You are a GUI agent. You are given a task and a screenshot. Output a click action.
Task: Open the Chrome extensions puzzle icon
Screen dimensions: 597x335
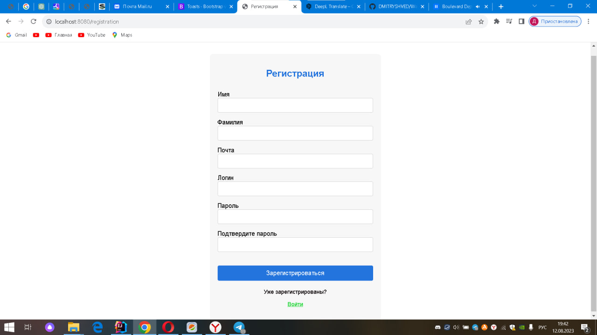(x=496, y=21)
